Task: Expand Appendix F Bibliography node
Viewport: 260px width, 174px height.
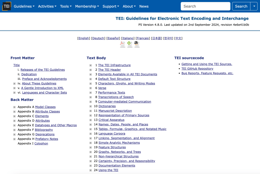Action: click(x=14, y=130)
